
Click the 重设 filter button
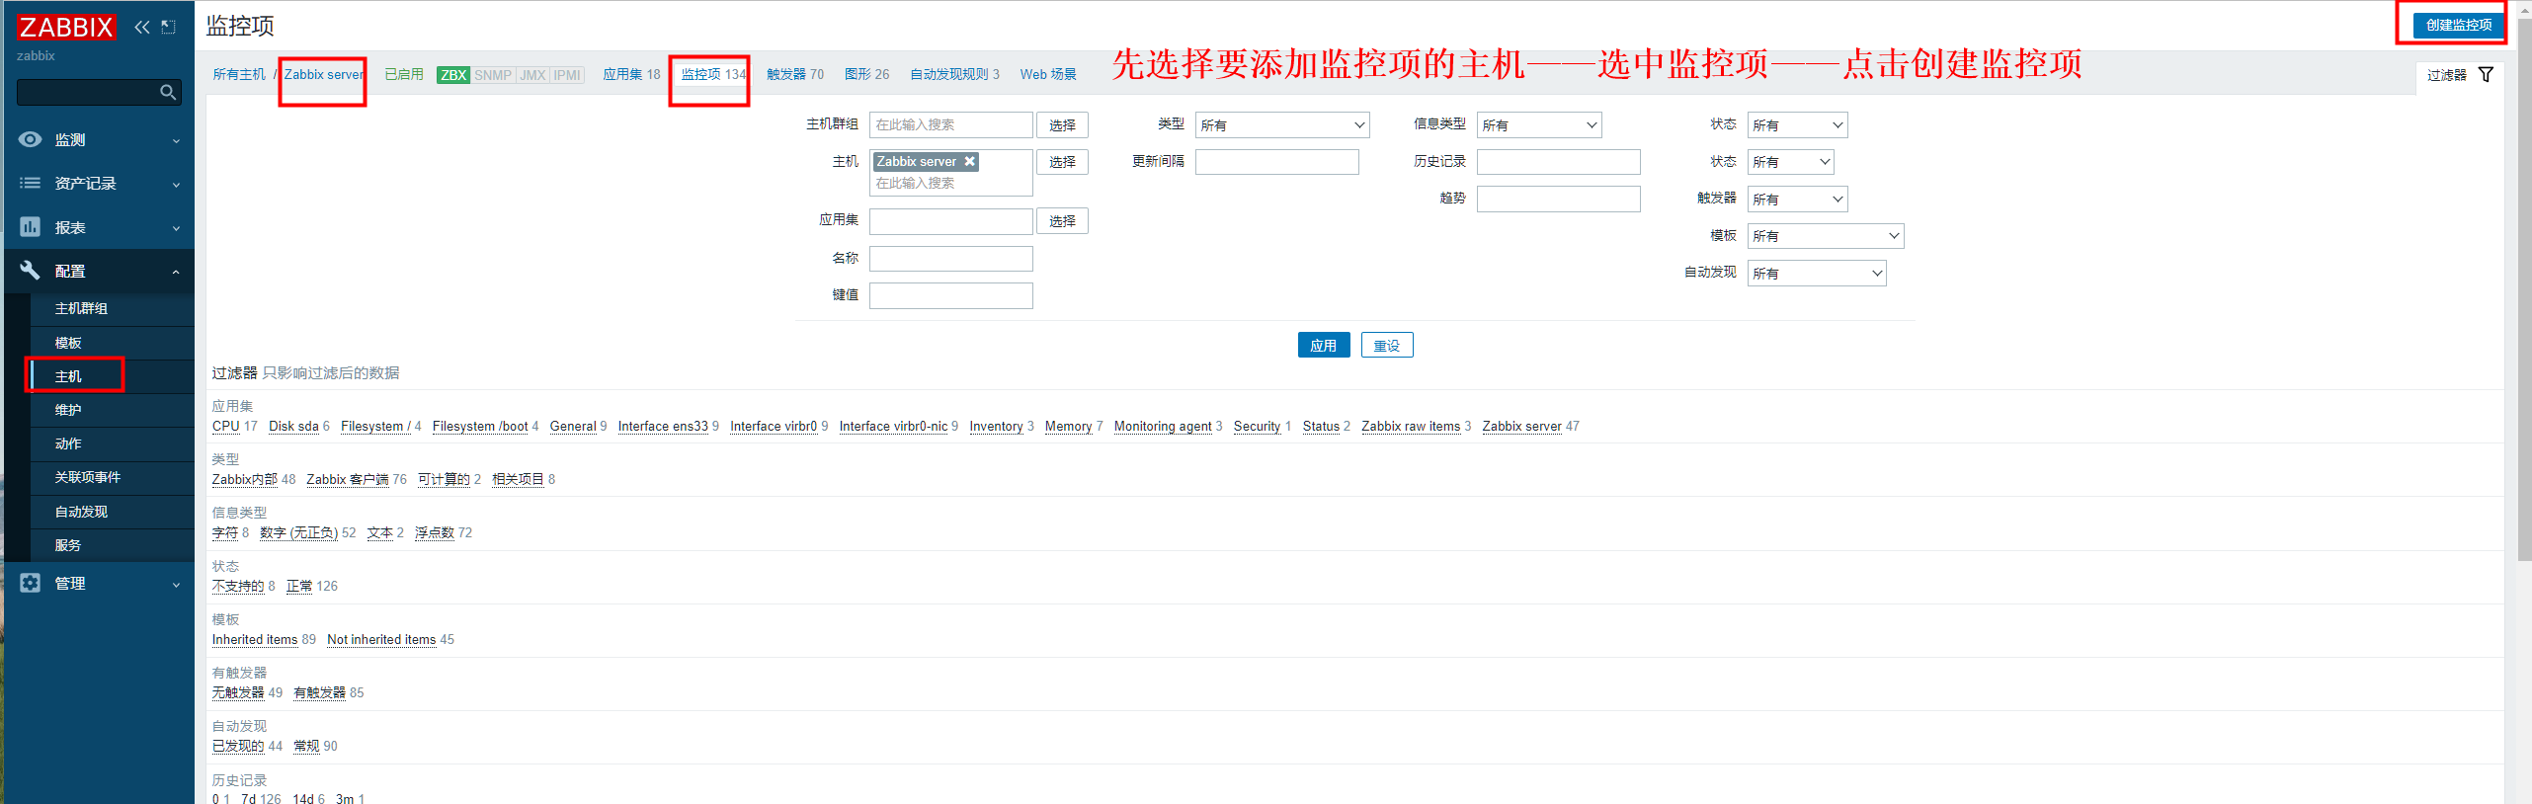(1387, 345)
